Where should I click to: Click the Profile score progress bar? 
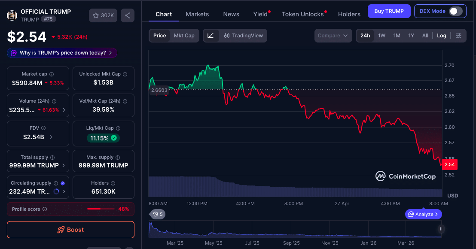tap(100, 209)
